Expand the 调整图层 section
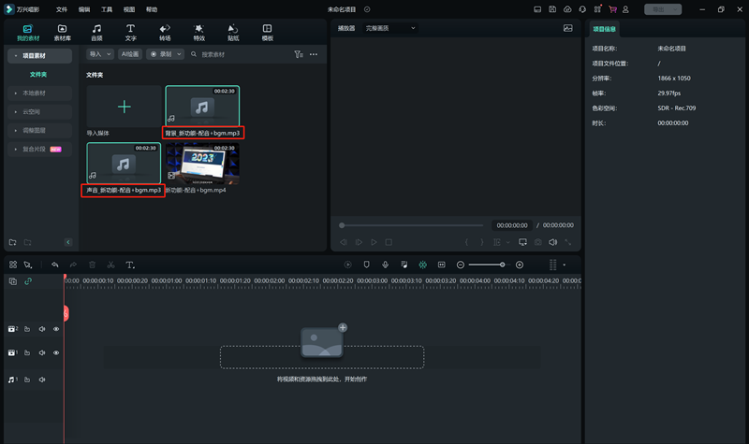This screenshot has width=749, height=444. (39, 130)
